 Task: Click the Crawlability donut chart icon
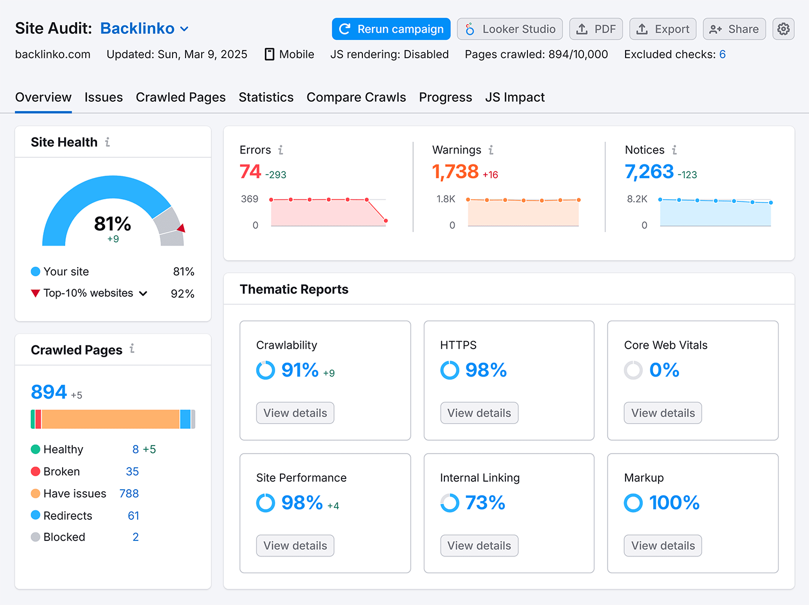point(265,370)
